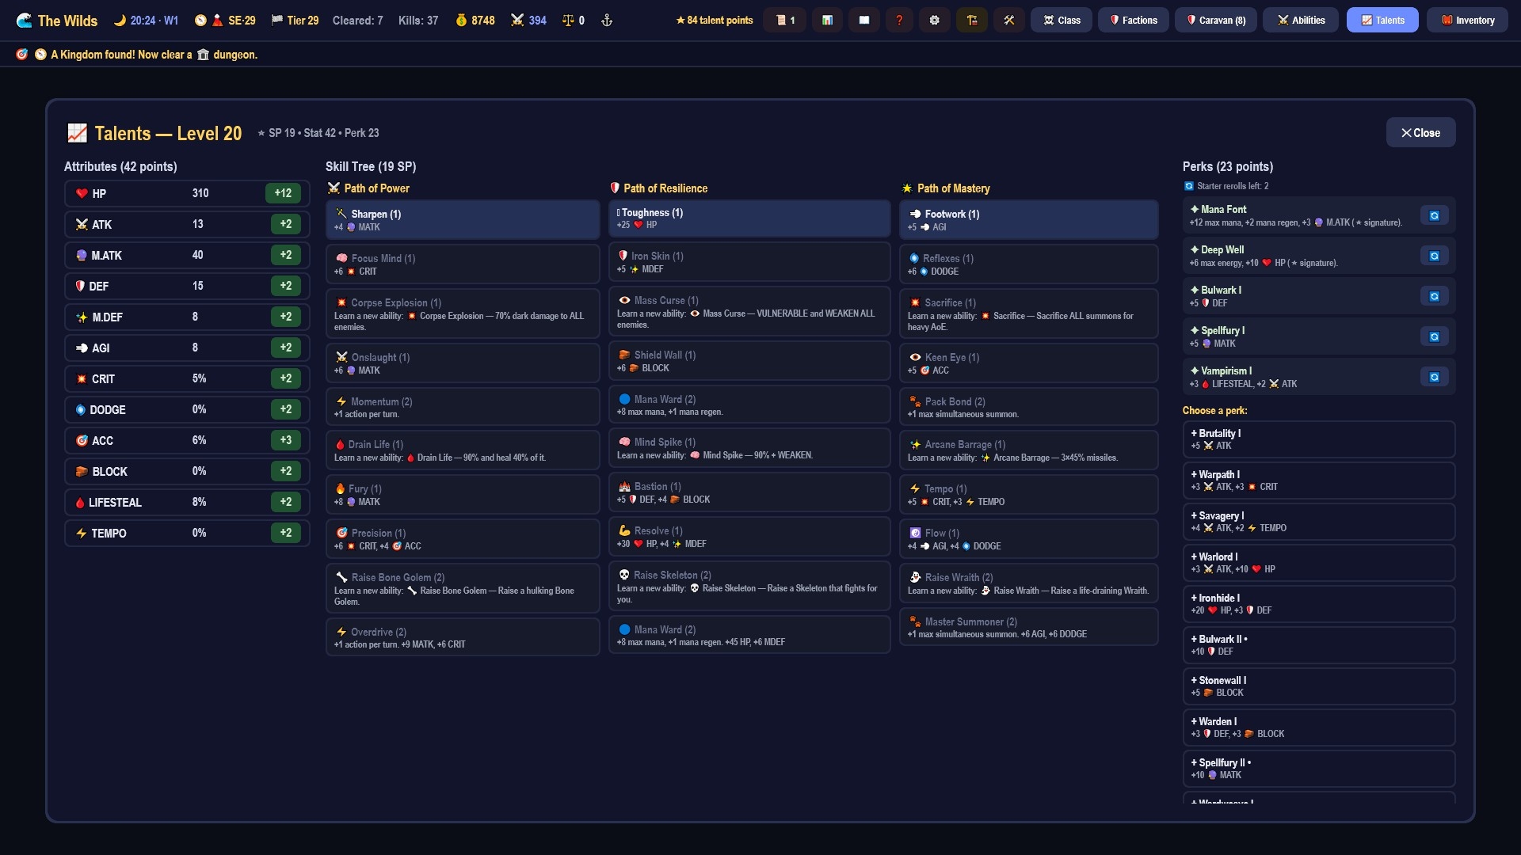Open the book journal icon
The width and height of the screenshot is (1521, 855).
pyautogui.click(x=864, y=21)
